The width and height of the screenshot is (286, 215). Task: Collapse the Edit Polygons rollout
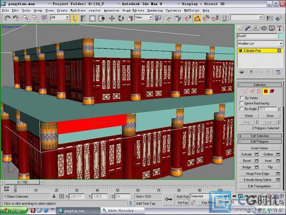[260, 141]
